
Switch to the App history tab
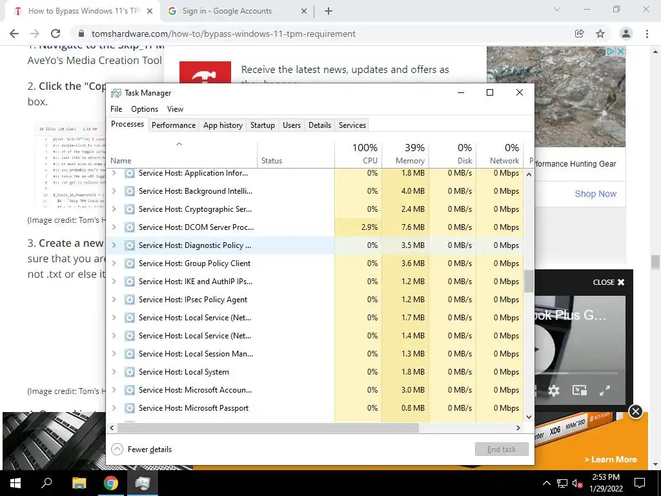tap(223, 125)
